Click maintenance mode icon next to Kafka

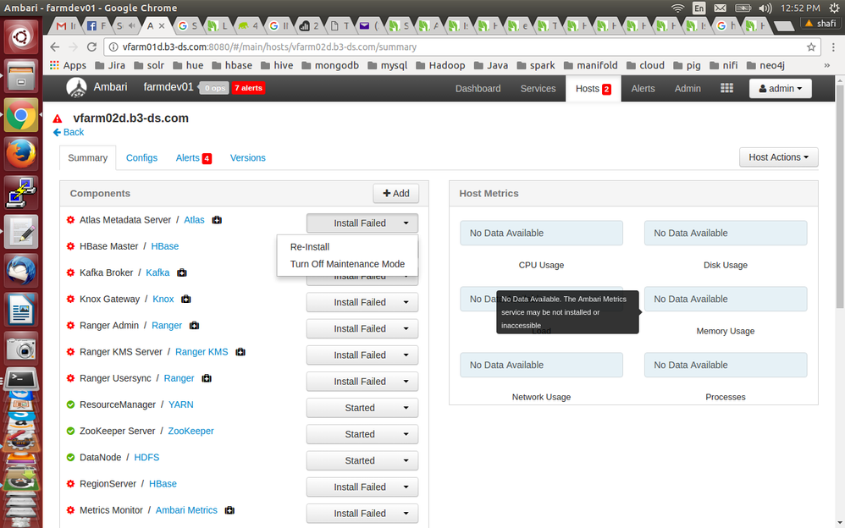181,272
